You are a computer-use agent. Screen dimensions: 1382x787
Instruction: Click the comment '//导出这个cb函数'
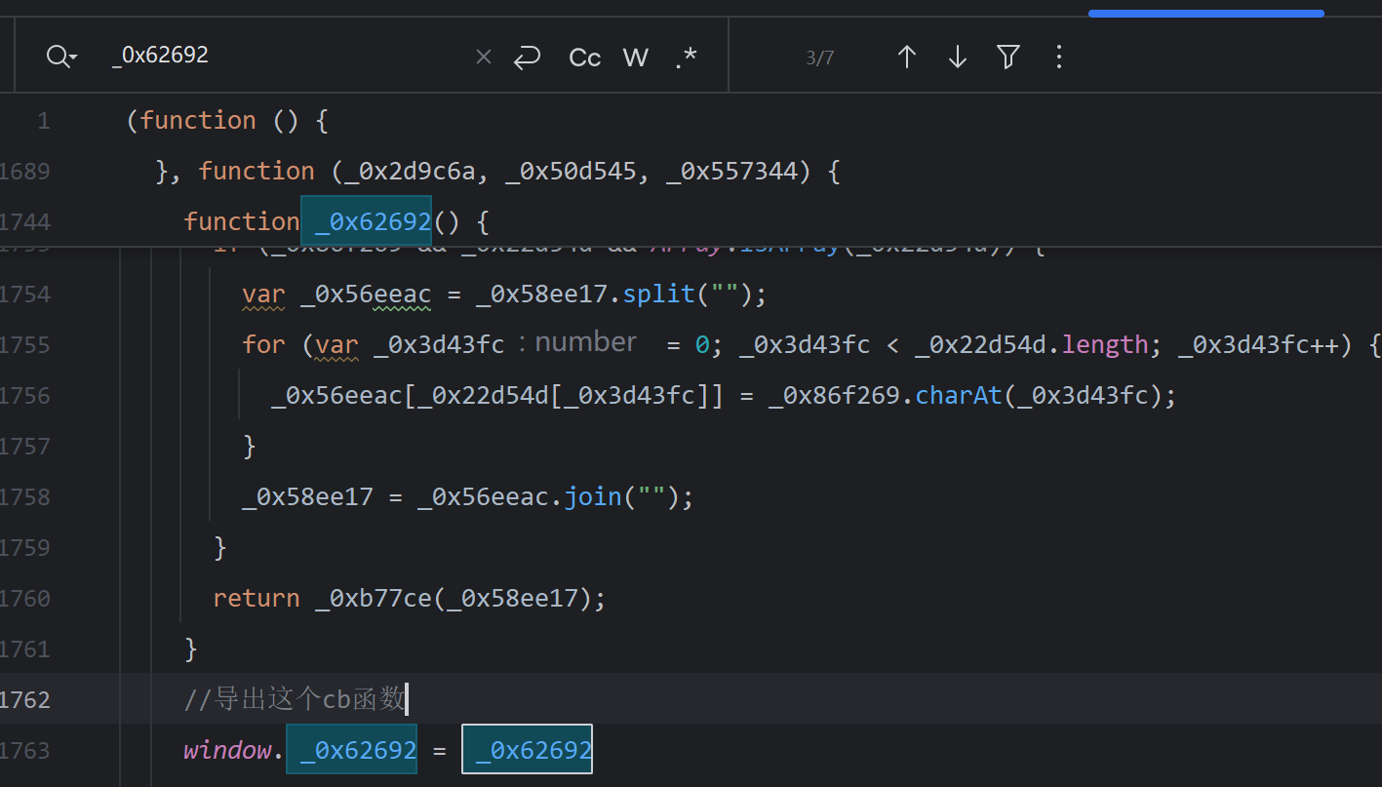(x=295, y=699)
